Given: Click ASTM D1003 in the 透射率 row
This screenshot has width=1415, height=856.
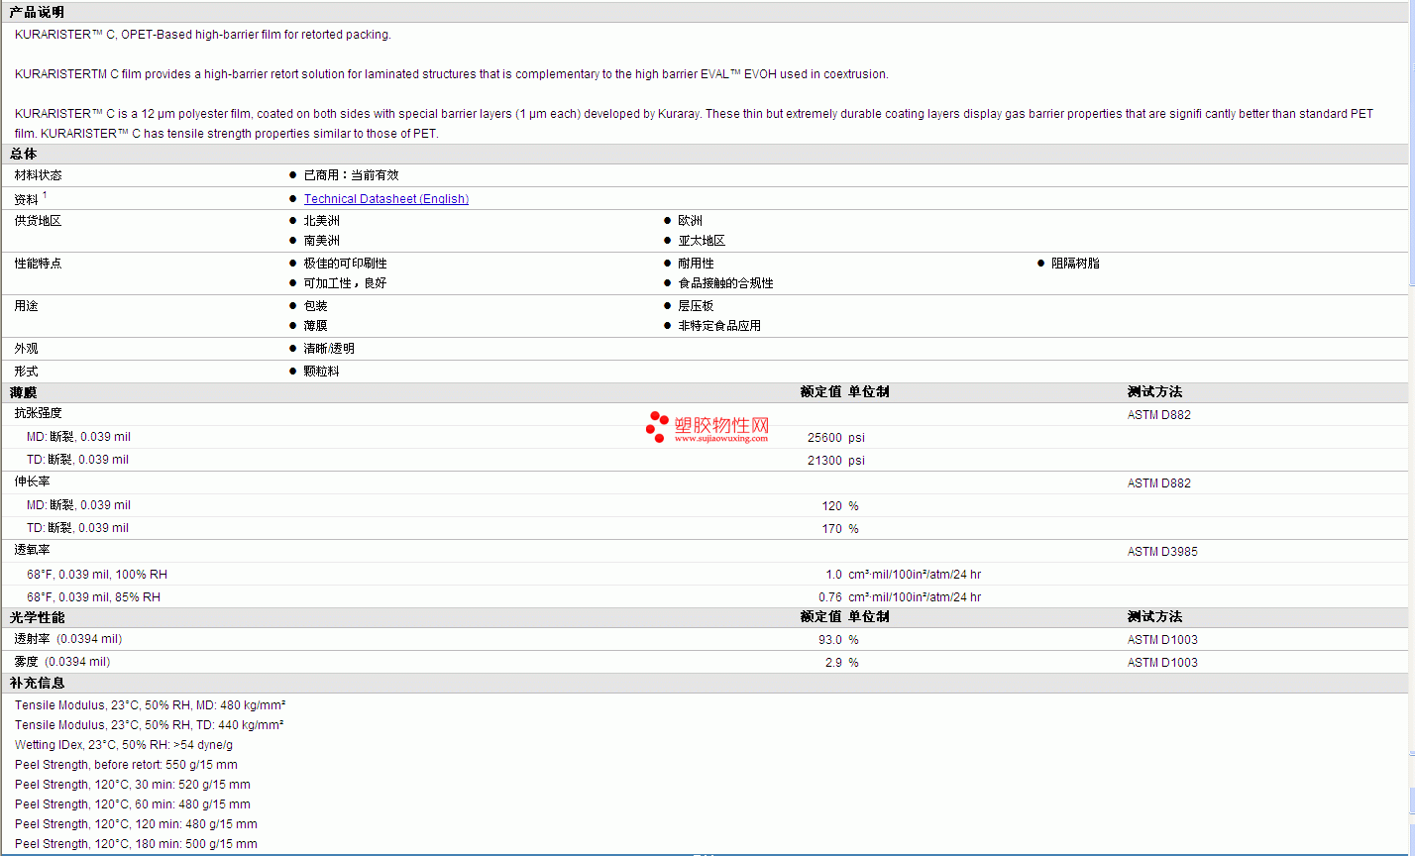Looking at the screenshot, I should click(x=1162, y=640).
